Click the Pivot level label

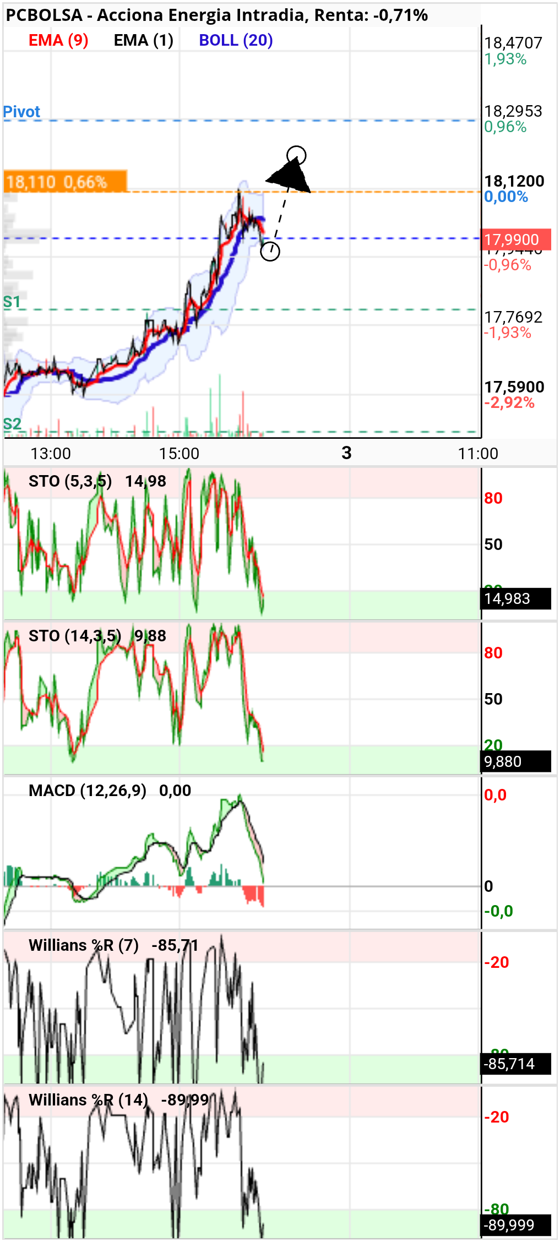[x=21, y=112]
